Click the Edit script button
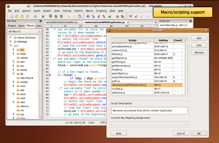 pyautogui.click(x=199, y=45)
